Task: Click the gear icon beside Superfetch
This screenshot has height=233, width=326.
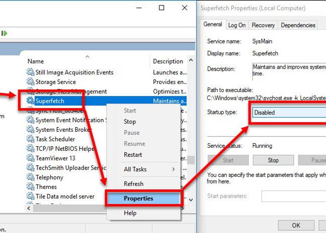Action: tap(30, 101)
